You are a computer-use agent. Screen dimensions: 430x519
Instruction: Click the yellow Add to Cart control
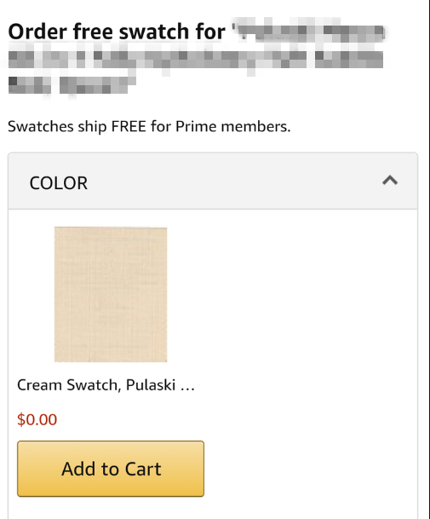(111, 469)
